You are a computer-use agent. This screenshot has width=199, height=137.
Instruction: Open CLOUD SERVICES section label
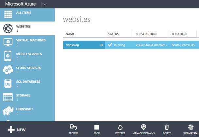click(28, 68)
